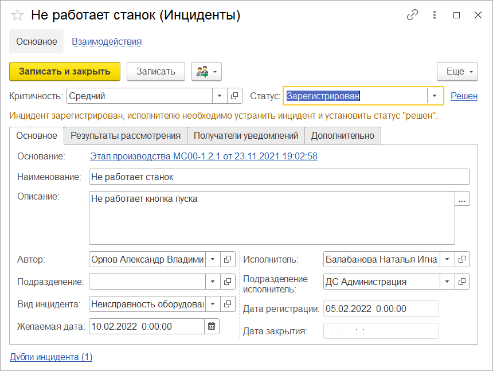Viewport: 493px width, 371px height.
Task: Open Исполнитель record via open icon
Action: click(x=462, y=259)
